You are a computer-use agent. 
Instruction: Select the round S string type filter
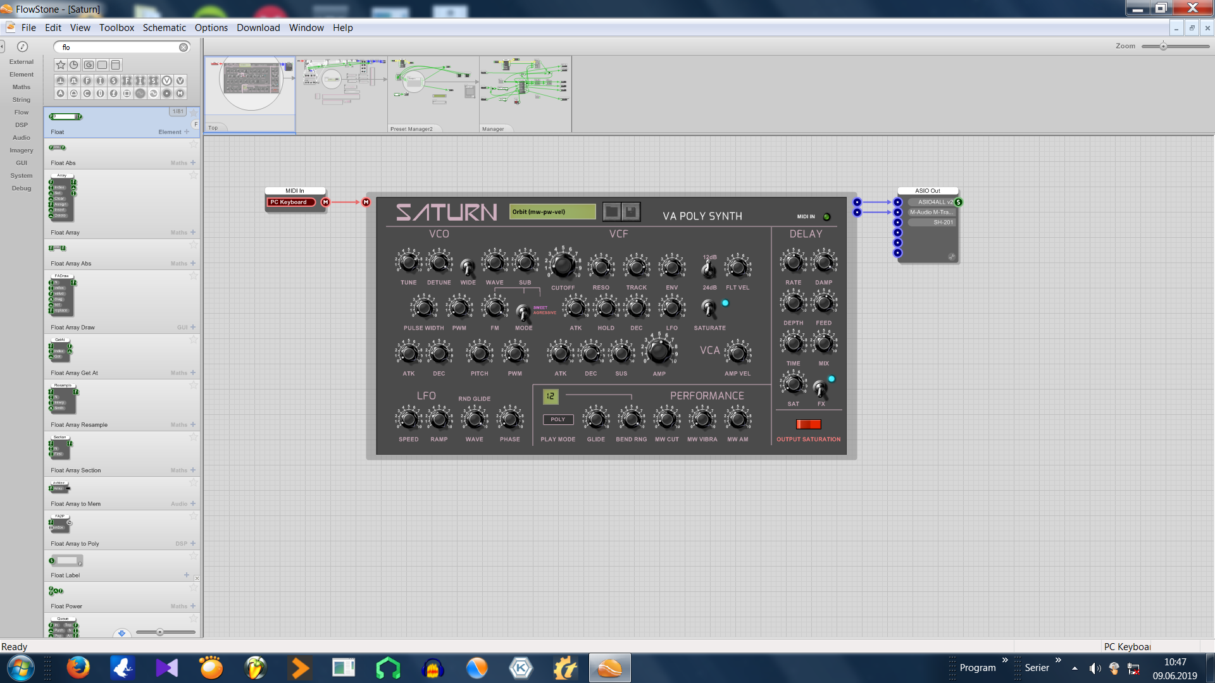click(x=114, y=81)
